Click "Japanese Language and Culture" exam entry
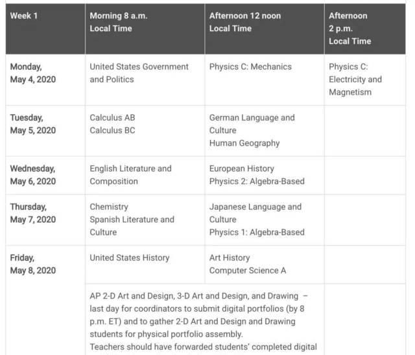The height and width of the screenshot is (355, 415). coord(255,213)
